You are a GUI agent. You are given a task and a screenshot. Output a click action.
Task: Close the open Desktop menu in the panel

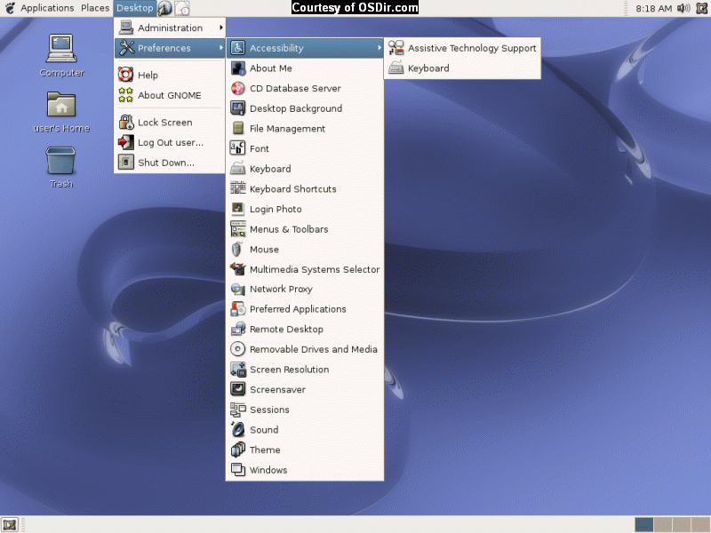135,8
